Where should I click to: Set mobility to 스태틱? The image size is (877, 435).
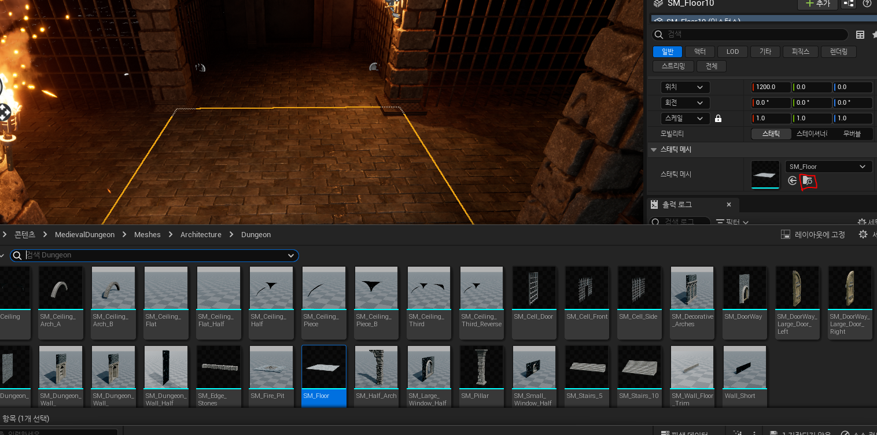[771, 134]
